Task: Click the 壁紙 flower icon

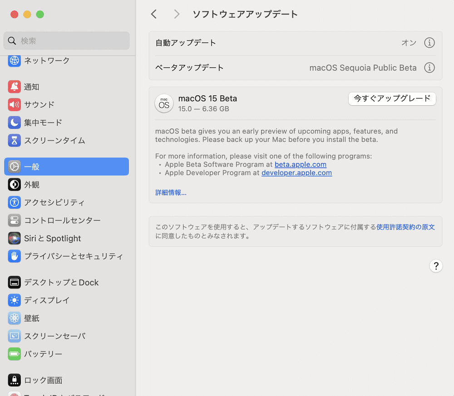Action: pyautogui.click(x=14, y=318)
